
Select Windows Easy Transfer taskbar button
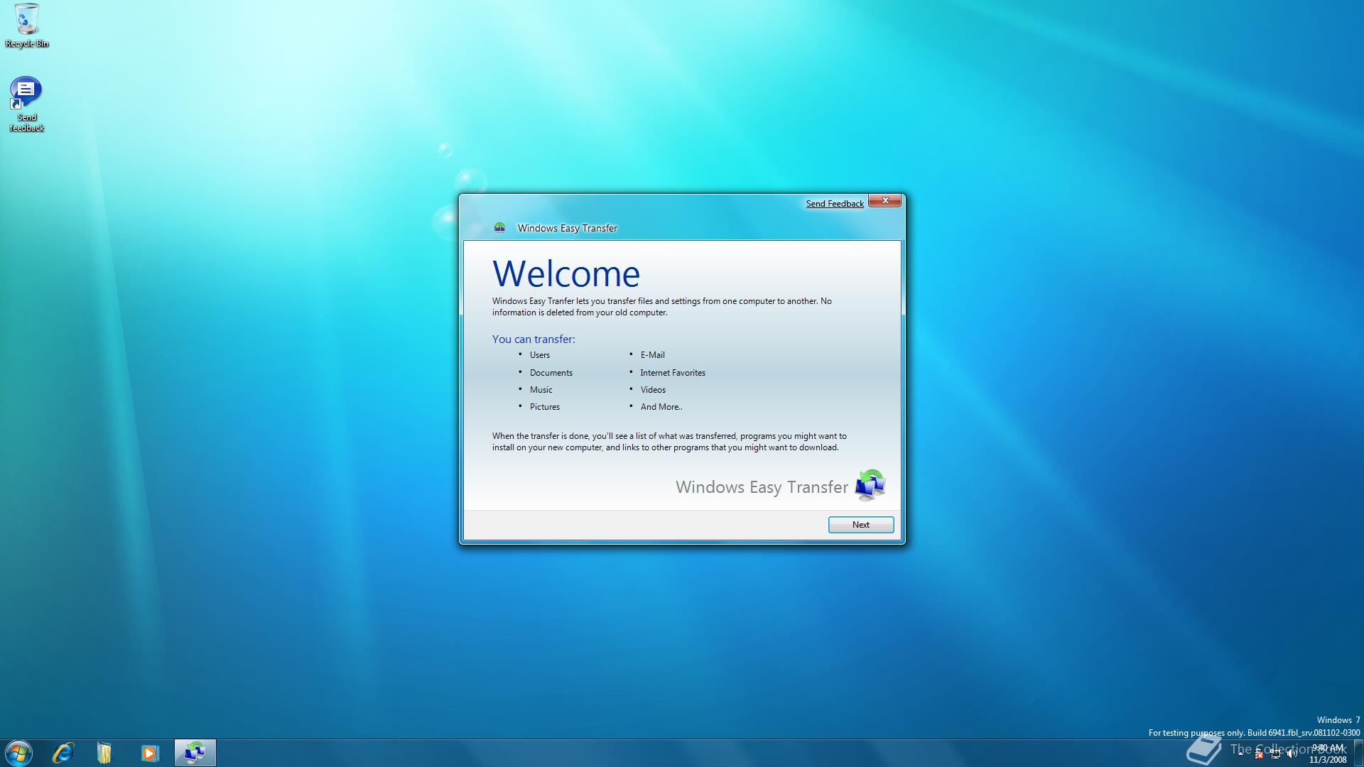[x=195, y=753]
